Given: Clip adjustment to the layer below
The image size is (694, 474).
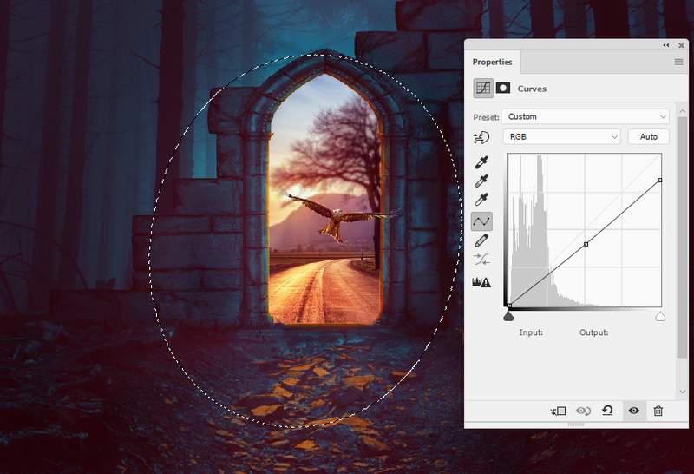Looking at the screenshot, I should (x=559, y=411).
